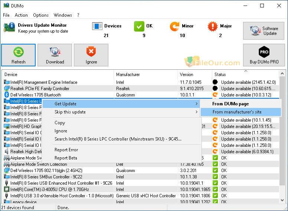
Task: Open the Options menu
Action: [x=41, y=15]
